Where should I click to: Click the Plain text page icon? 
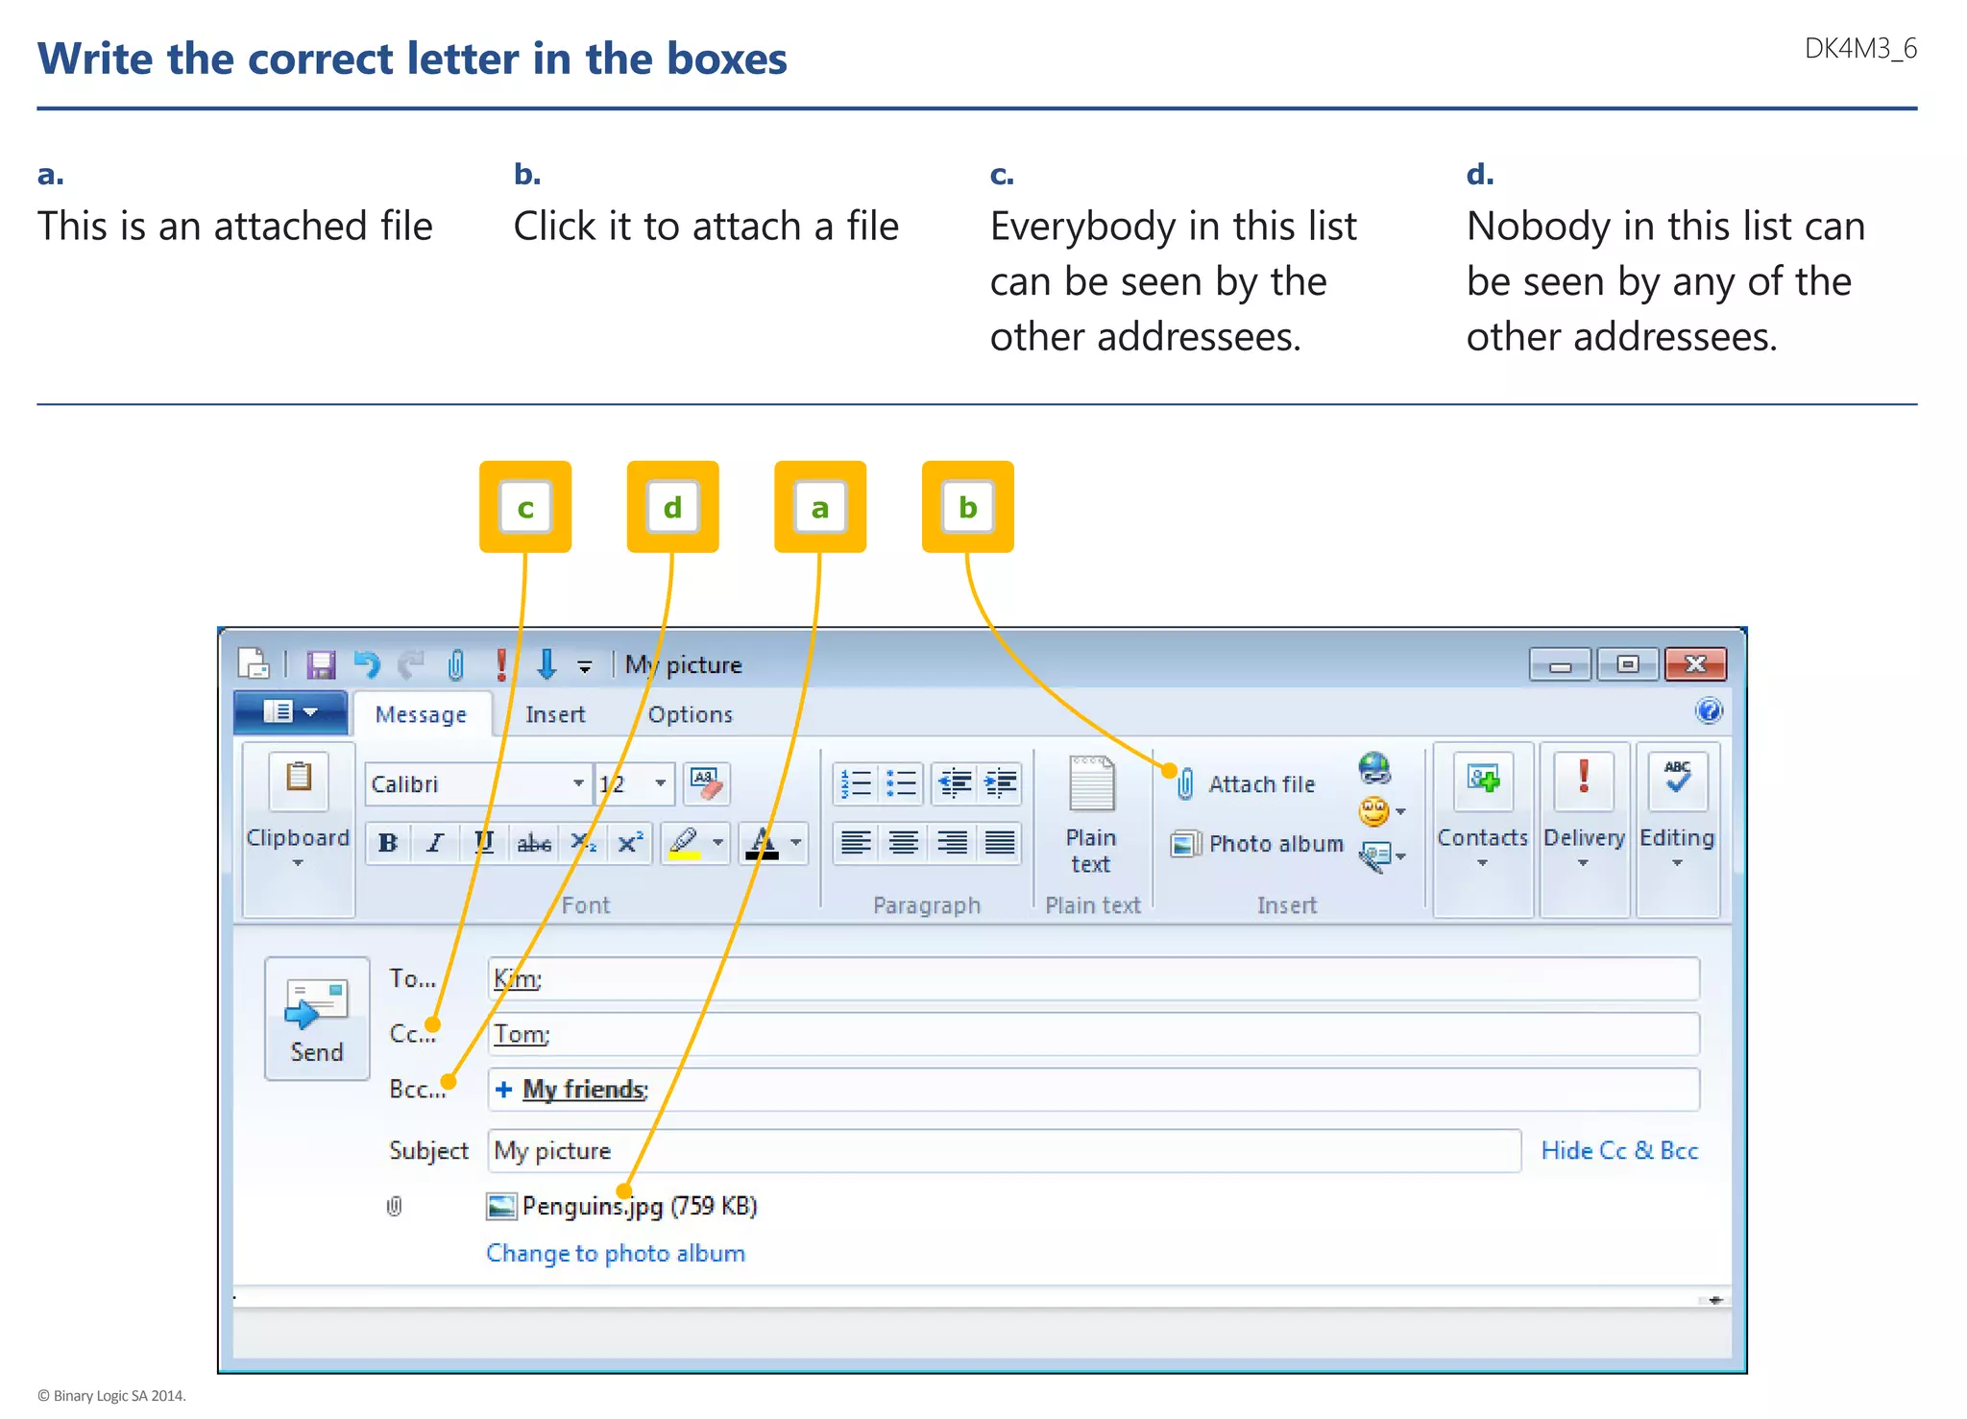[x=1091, y=784]
